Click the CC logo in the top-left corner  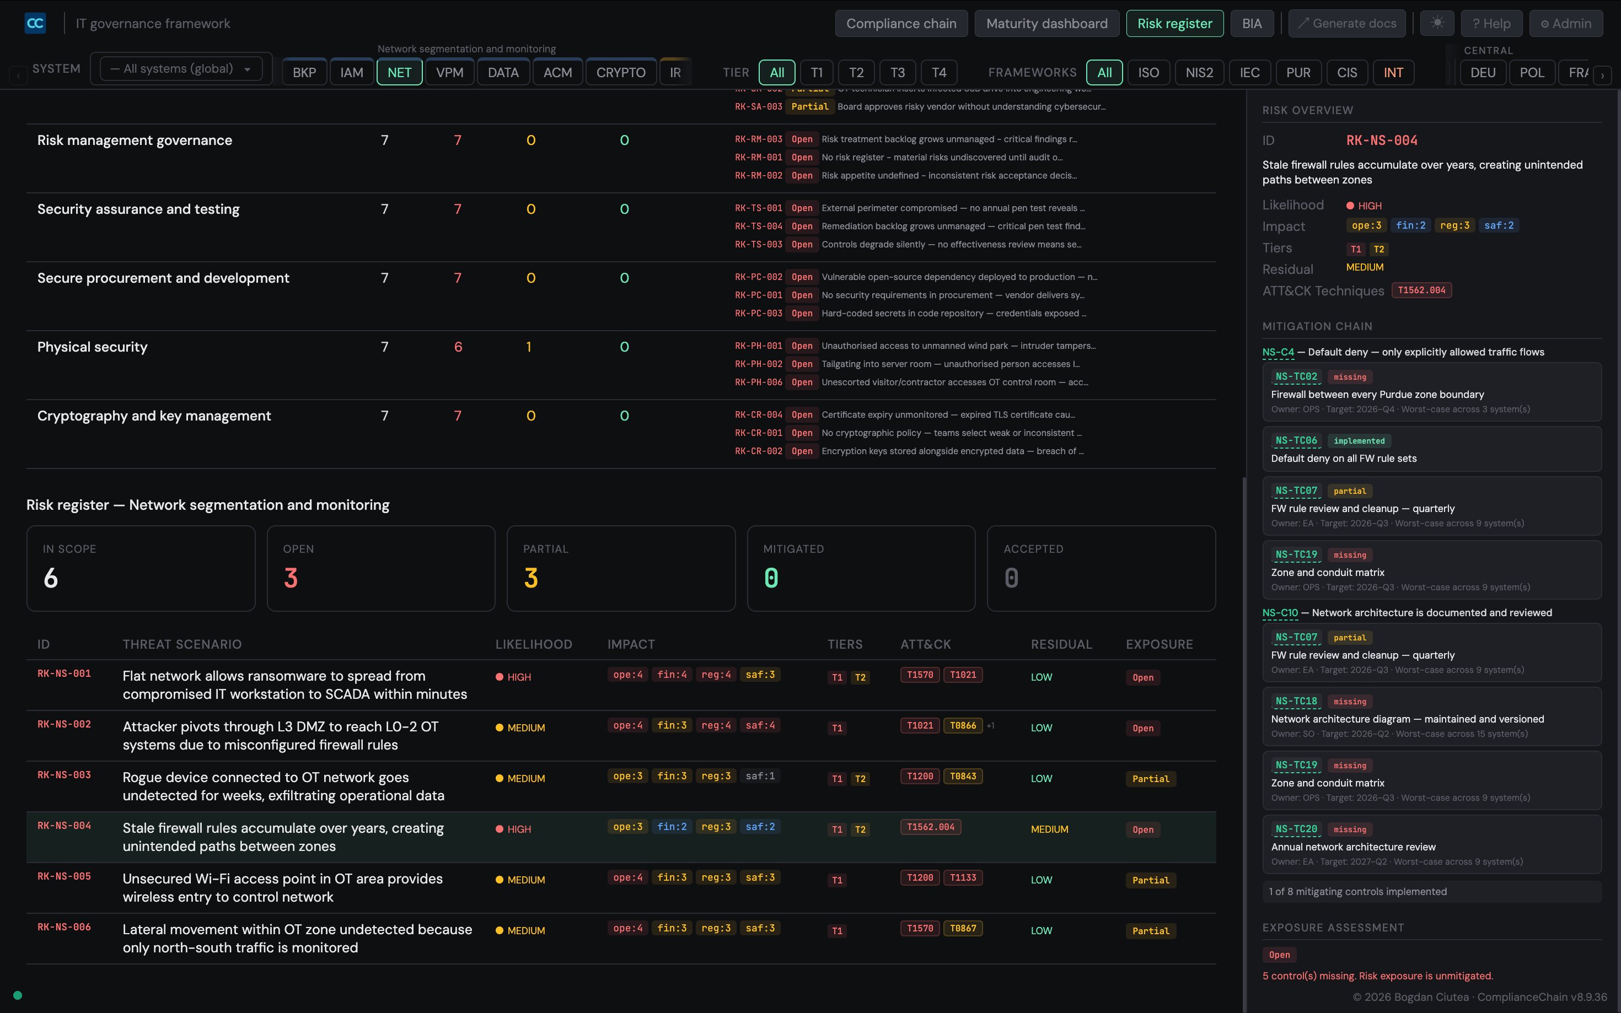point(35,23)
